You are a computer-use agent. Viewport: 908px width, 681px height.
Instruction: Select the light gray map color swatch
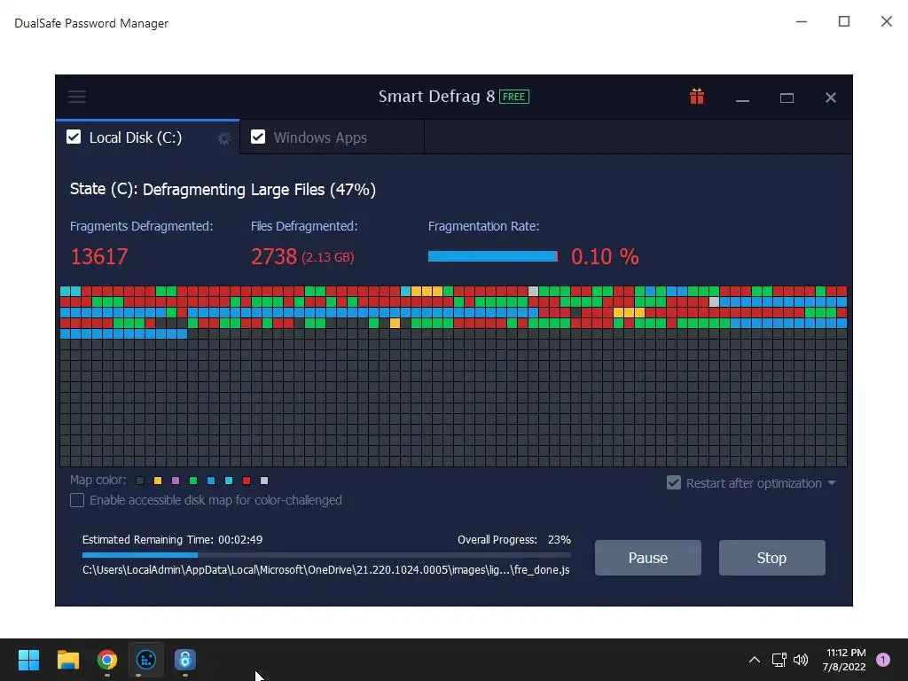pos(264,481)
